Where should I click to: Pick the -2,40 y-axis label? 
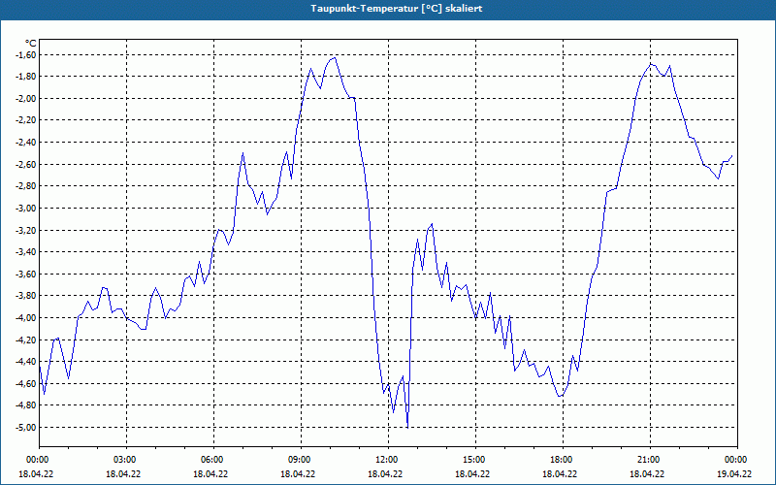tap(25, 143)
